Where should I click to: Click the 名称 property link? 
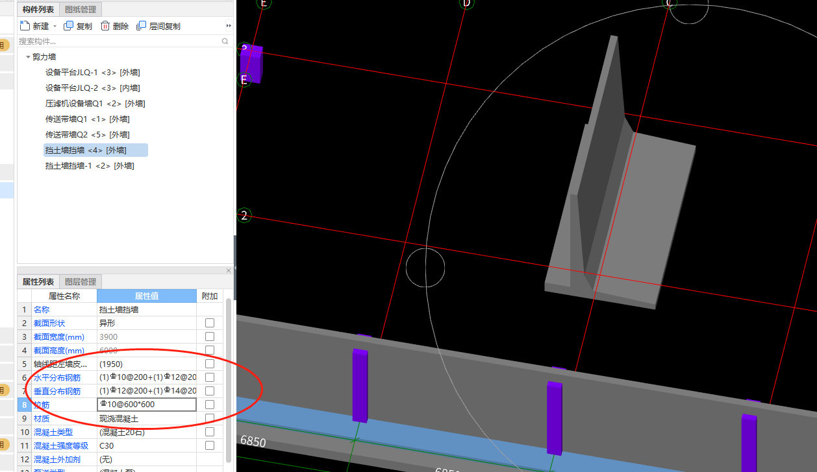pos(41,310)
